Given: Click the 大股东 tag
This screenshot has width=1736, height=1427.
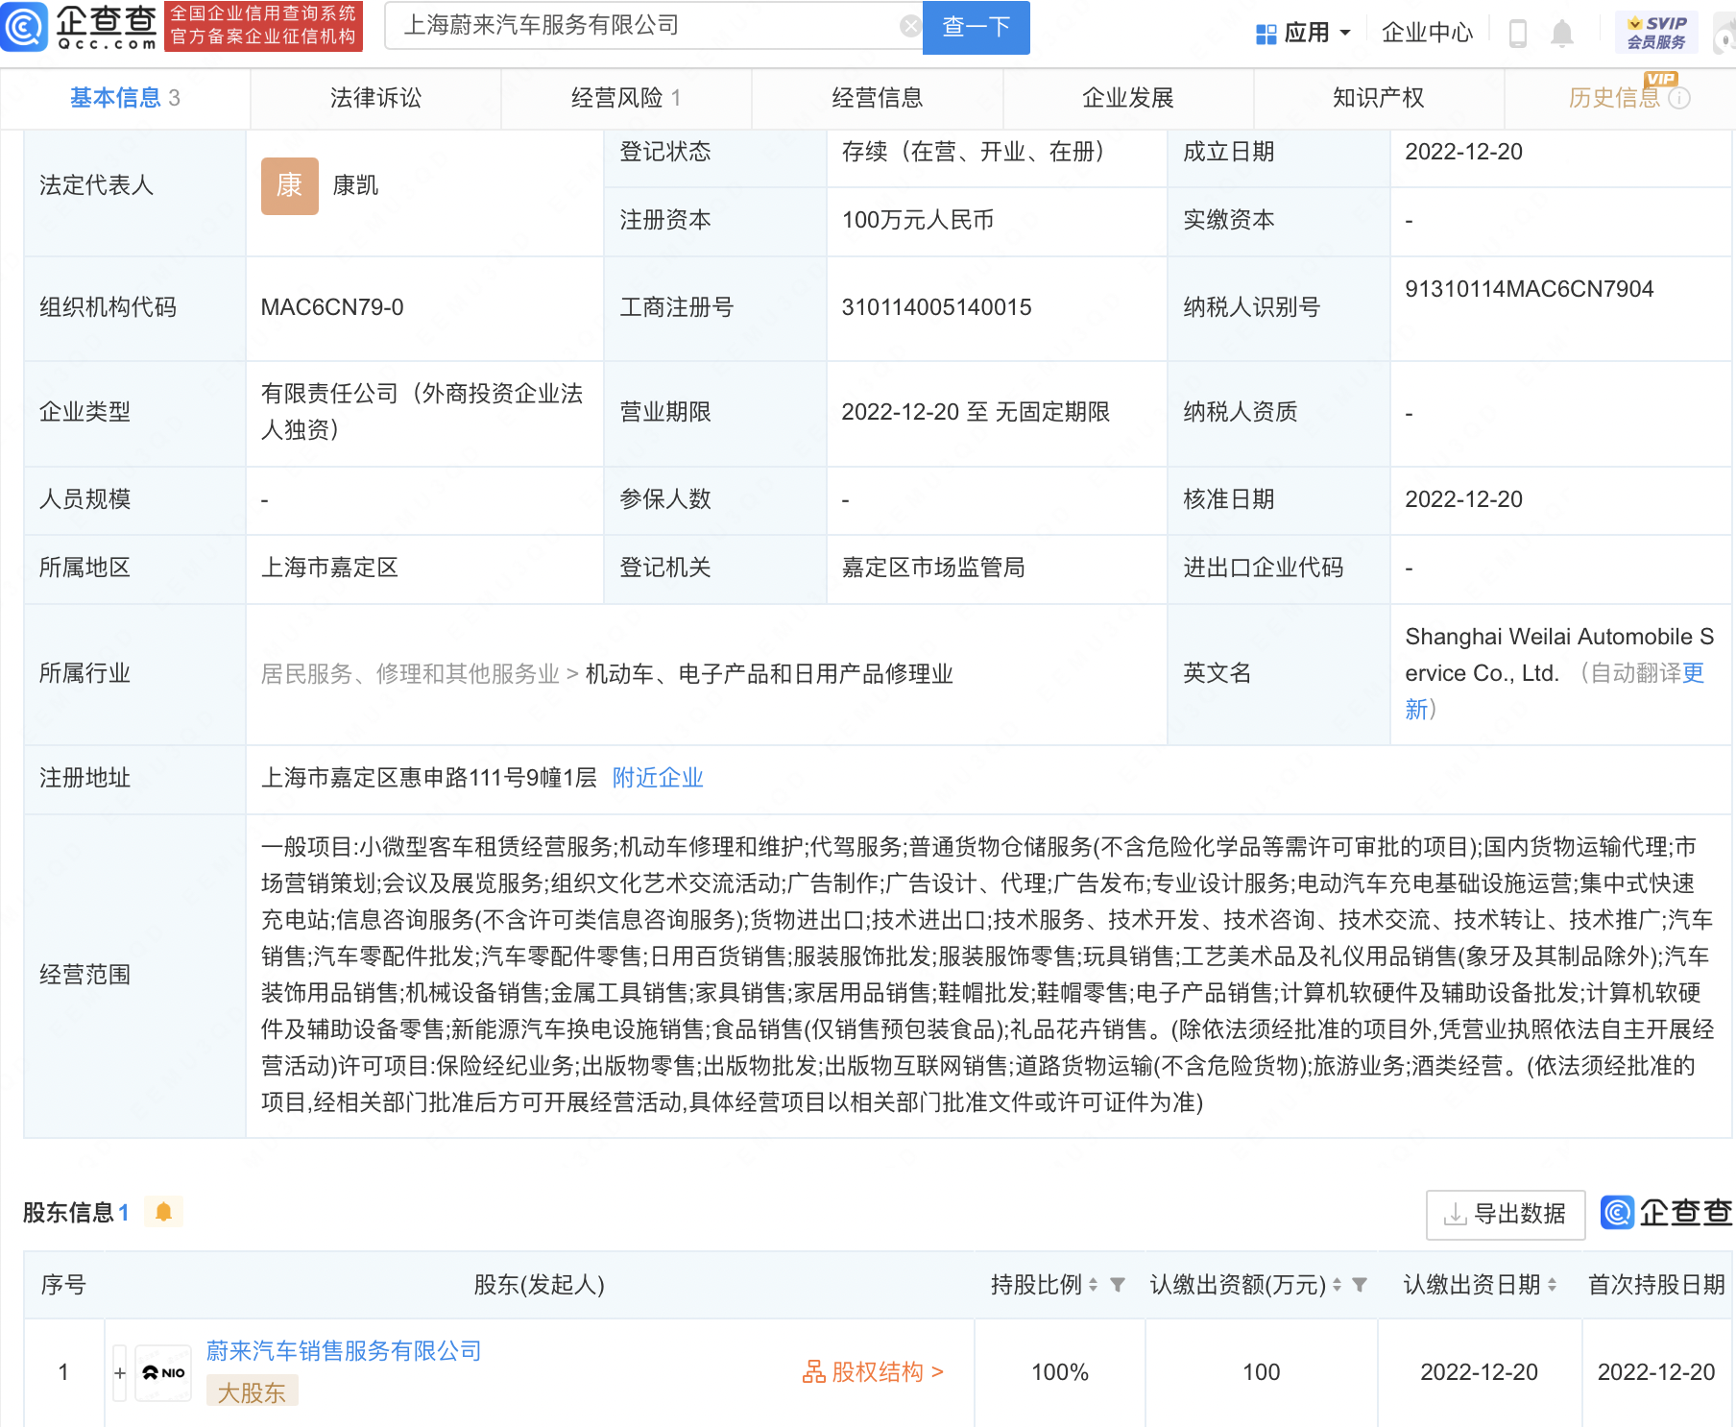Looking at the screenshot, I should [x=252, y=1392].
